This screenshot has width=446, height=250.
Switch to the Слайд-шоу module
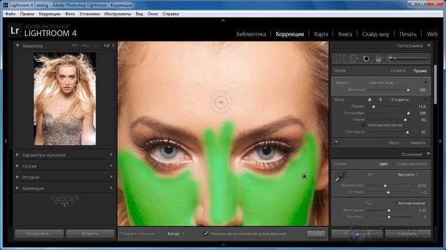click(x=376, y=34)
